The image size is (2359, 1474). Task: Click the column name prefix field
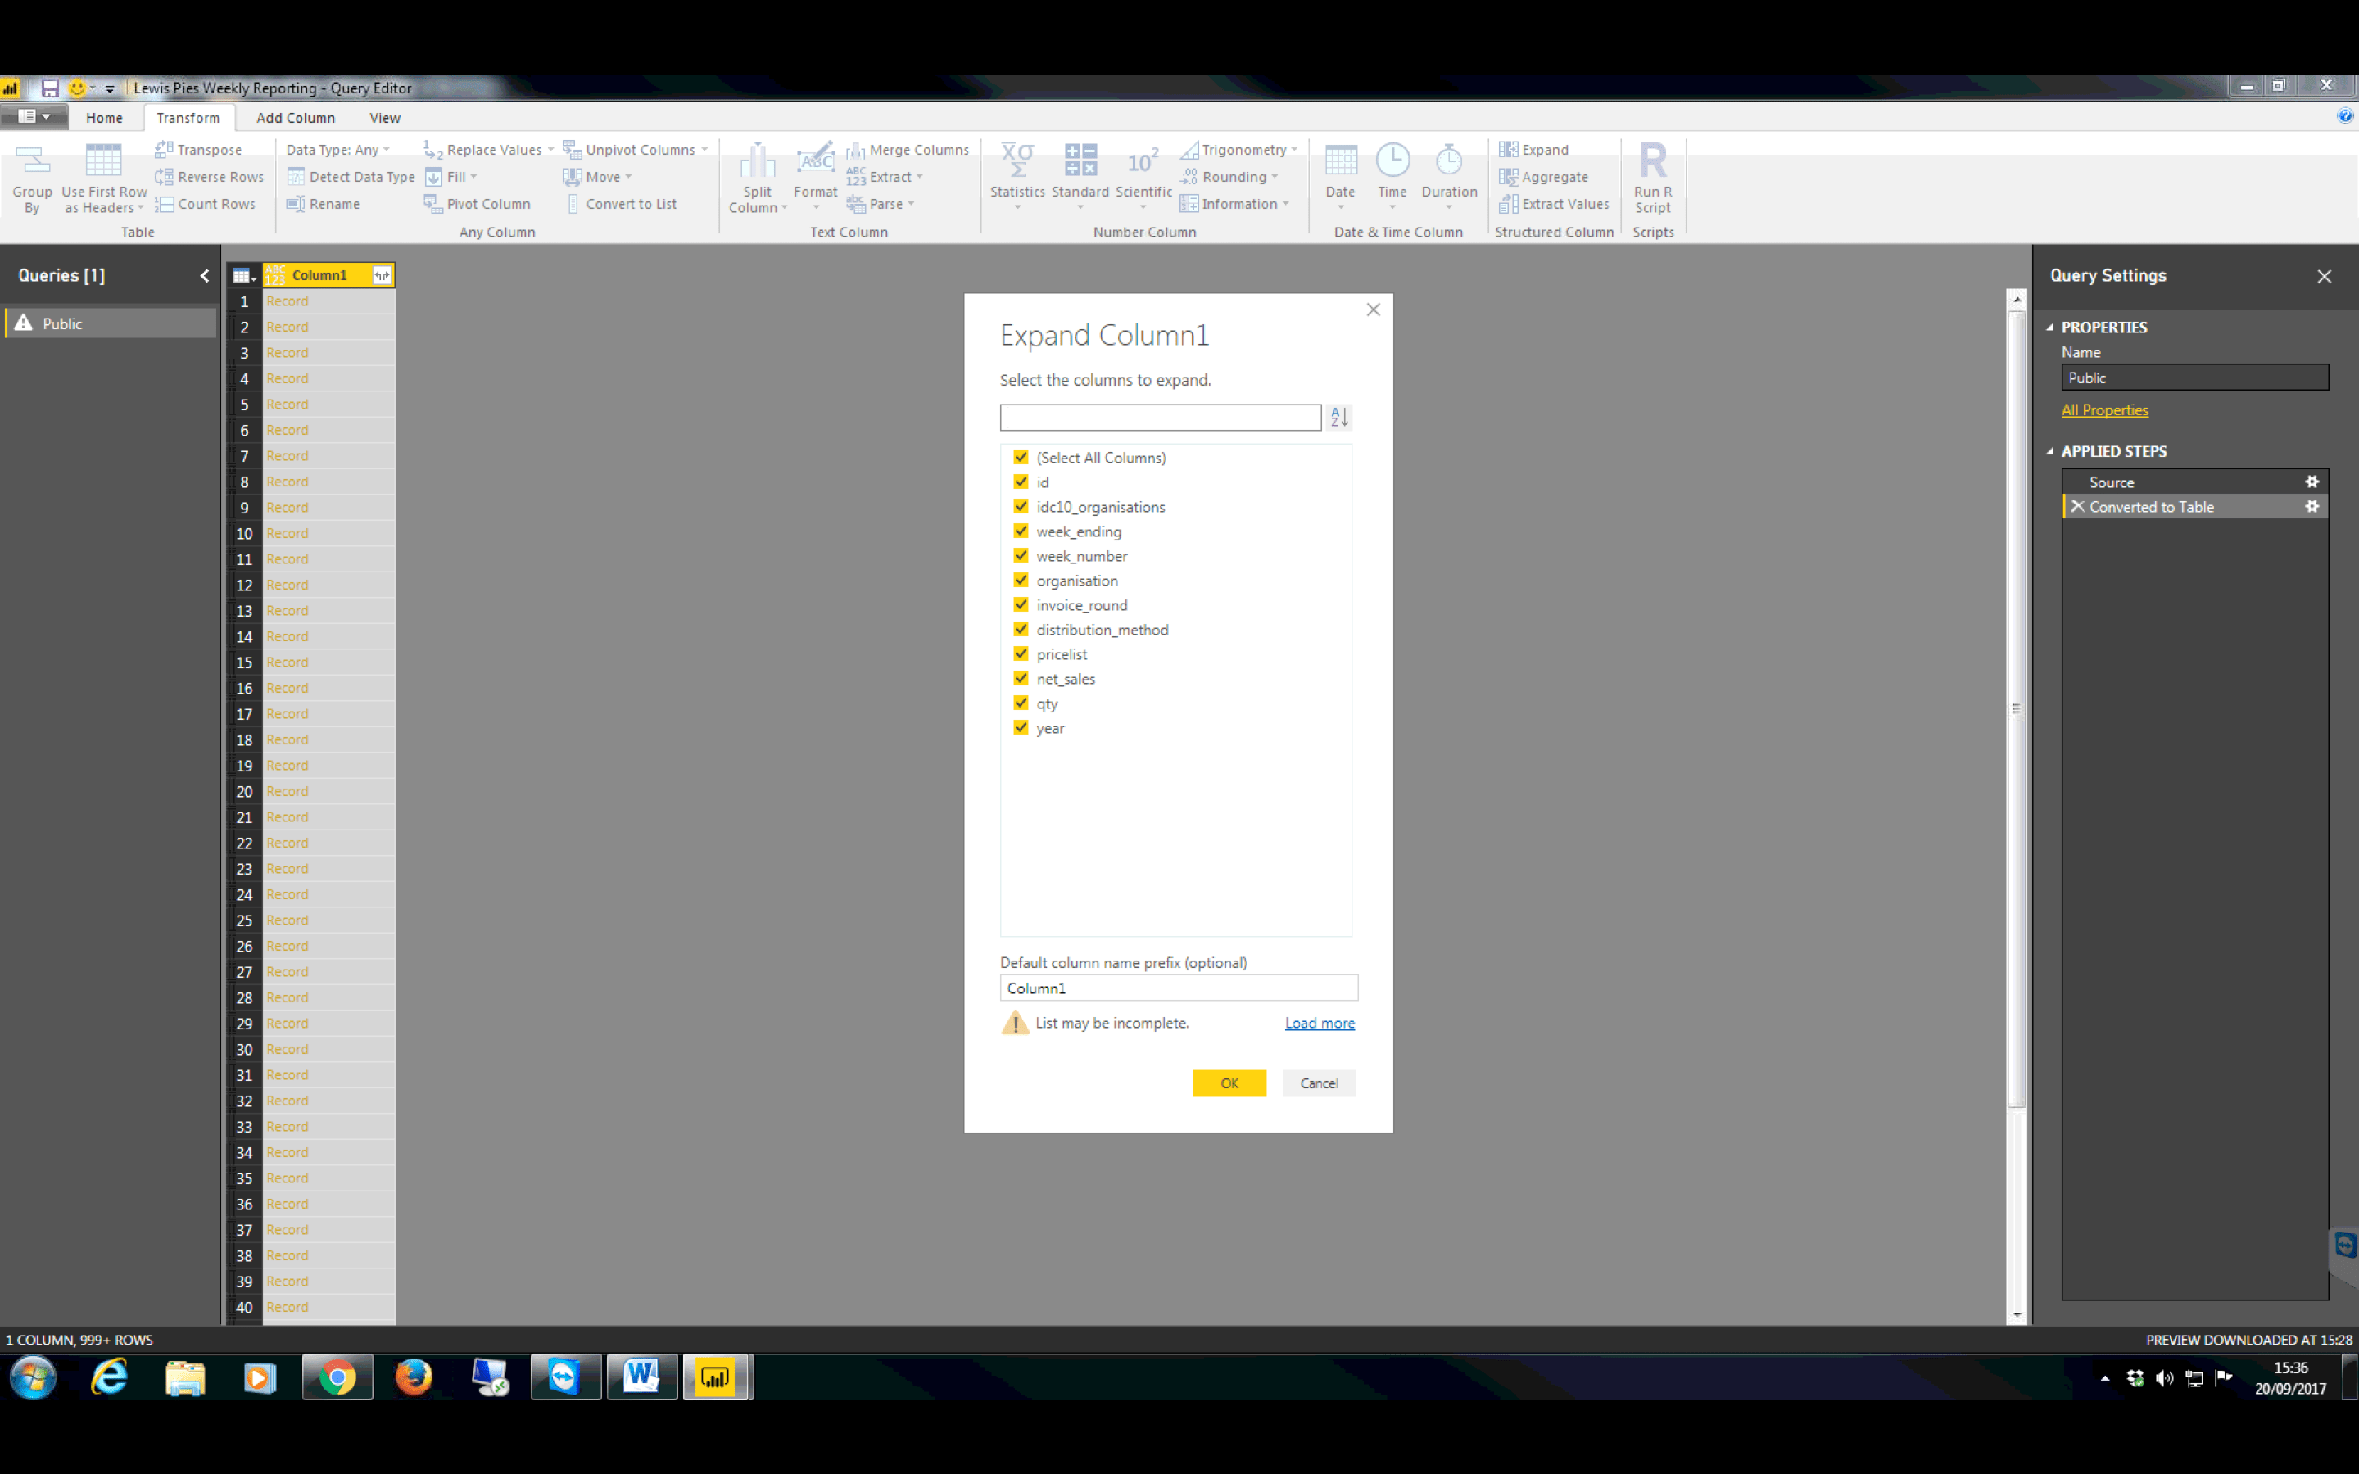click(1178, 988)
